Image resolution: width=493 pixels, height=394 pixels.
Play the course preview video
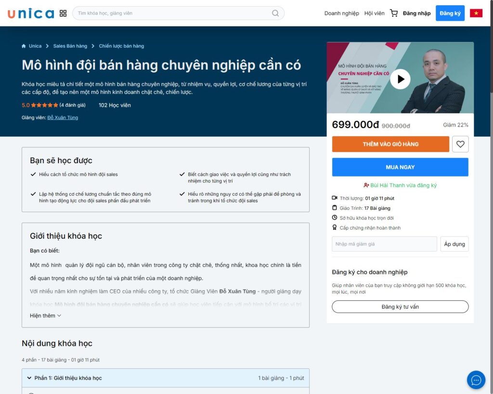pos(400,79)
